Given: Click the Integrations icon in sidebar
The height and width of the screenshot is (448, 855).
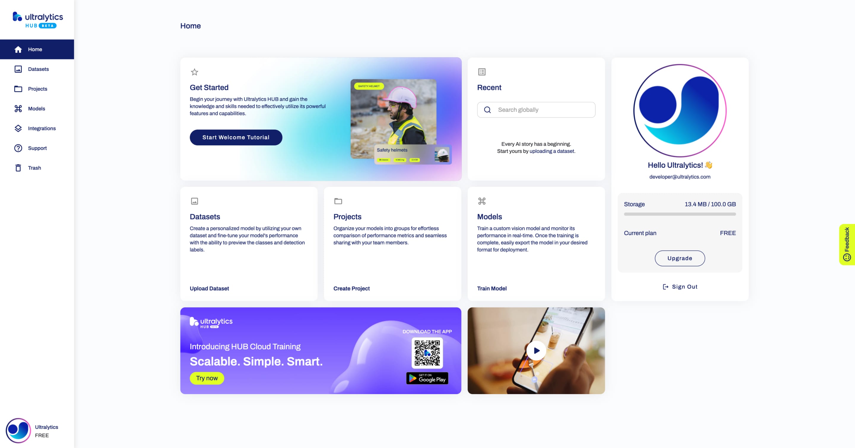Looking at the screenshot, I should (18, 128).
